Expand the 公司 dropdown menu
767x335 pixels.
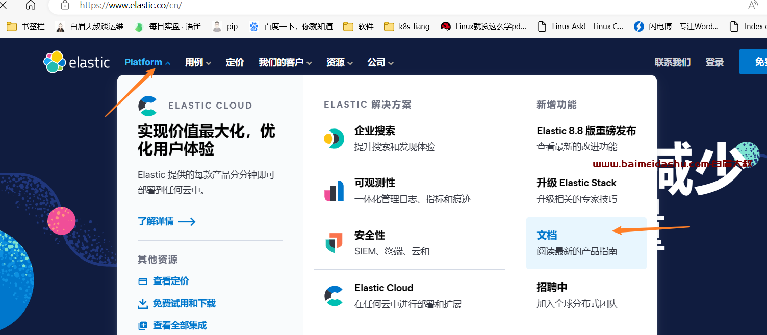[x=380, y=62]
